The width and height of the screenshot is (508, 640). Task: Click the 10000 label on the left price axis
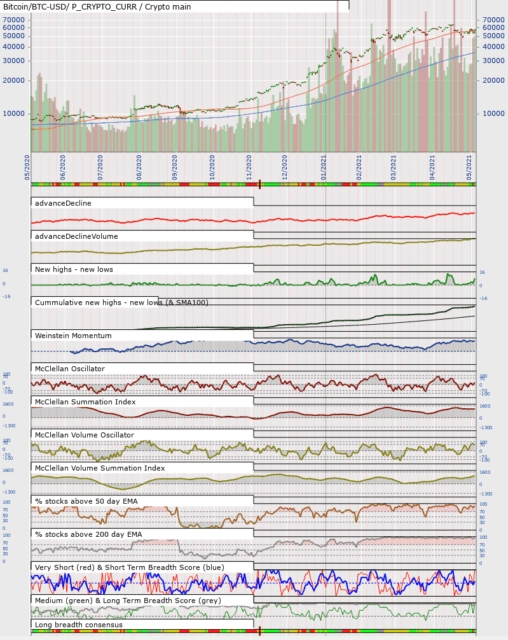coord(14,113)
